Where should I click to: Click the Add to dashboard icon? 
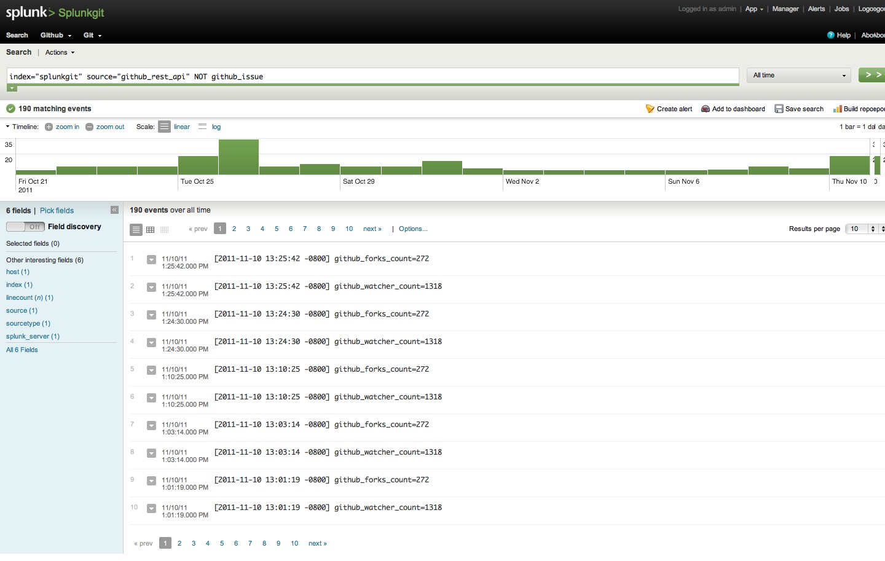(x=706, y=109)
